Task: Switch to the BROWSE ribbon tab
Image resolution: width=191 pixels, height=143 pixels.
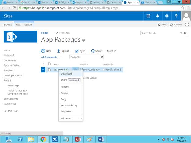Action: (8, 25)
